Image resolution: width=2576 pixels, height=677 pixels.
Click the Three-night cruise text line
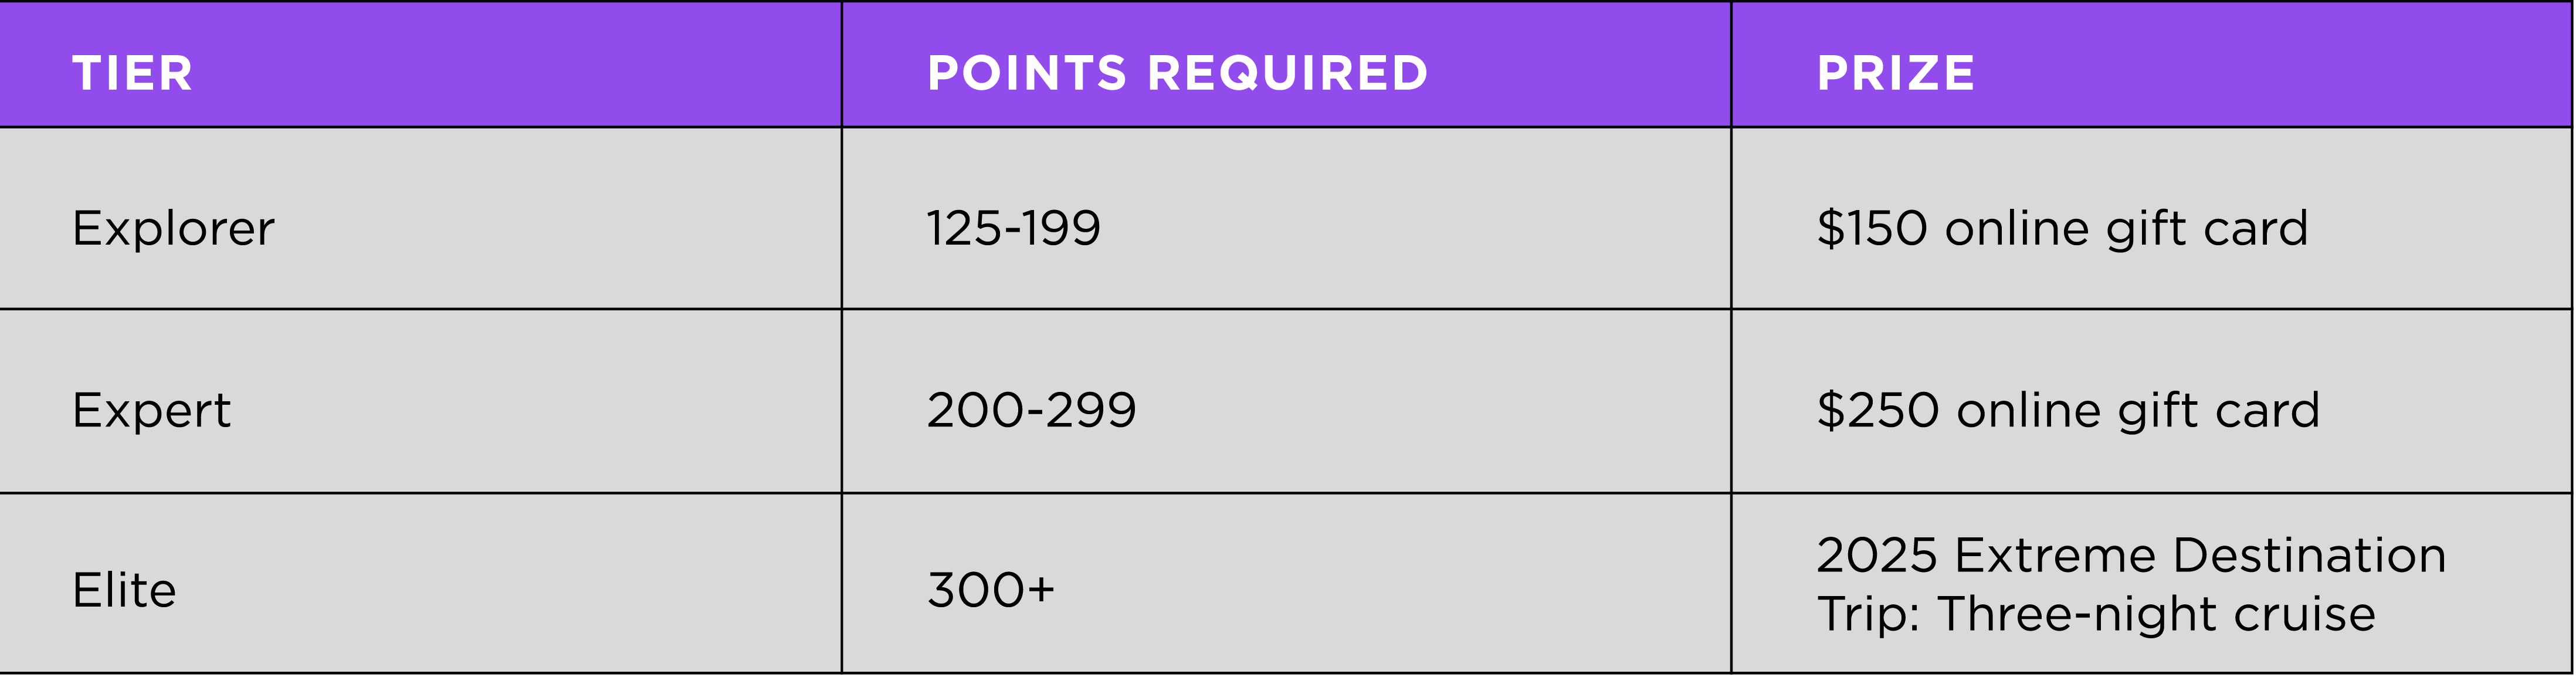(2156, 614)
